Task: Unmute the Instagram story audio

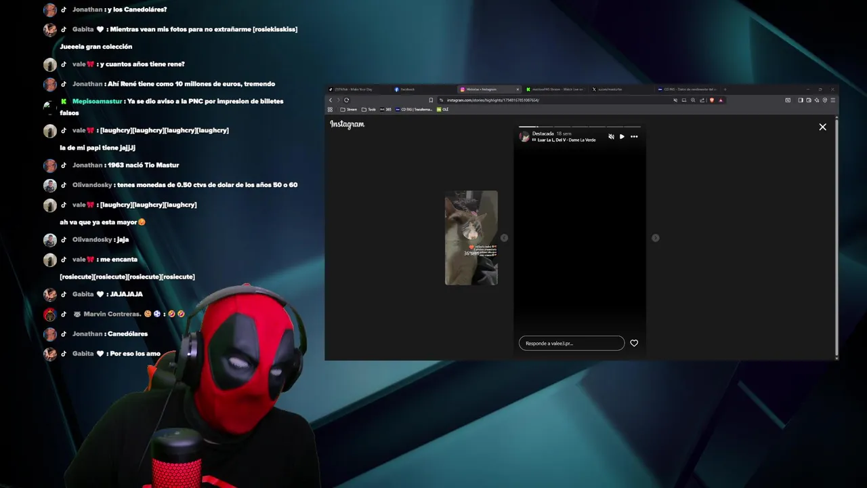Action: tap(611, 137)
